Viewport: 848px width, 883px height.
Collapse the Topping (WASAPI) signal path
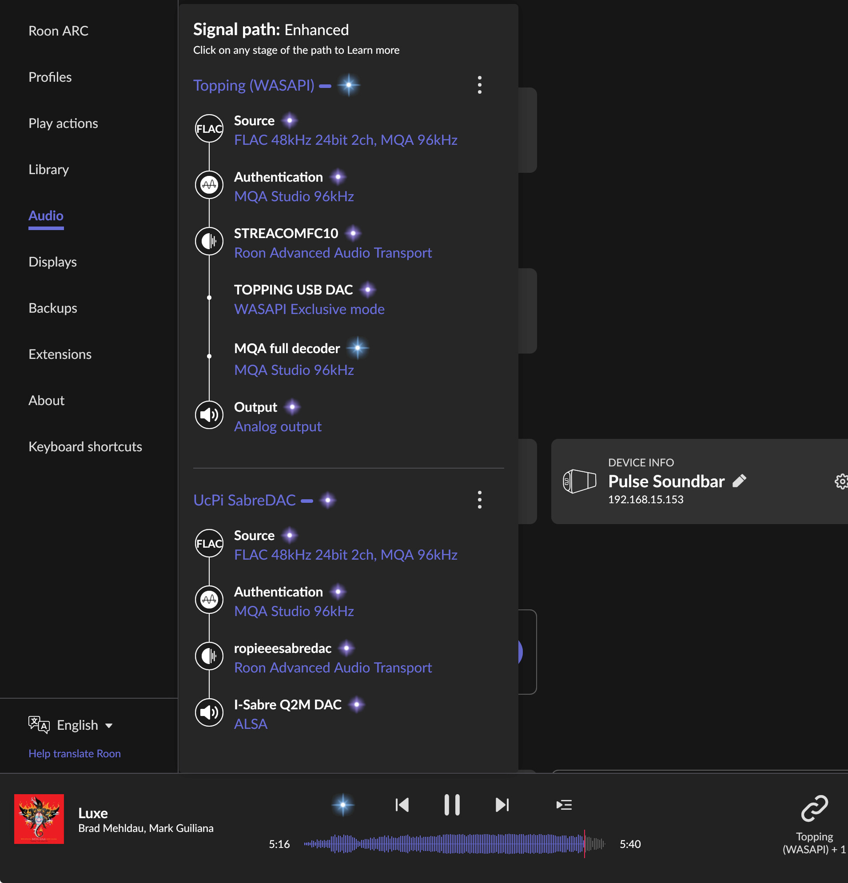point(325,86)
